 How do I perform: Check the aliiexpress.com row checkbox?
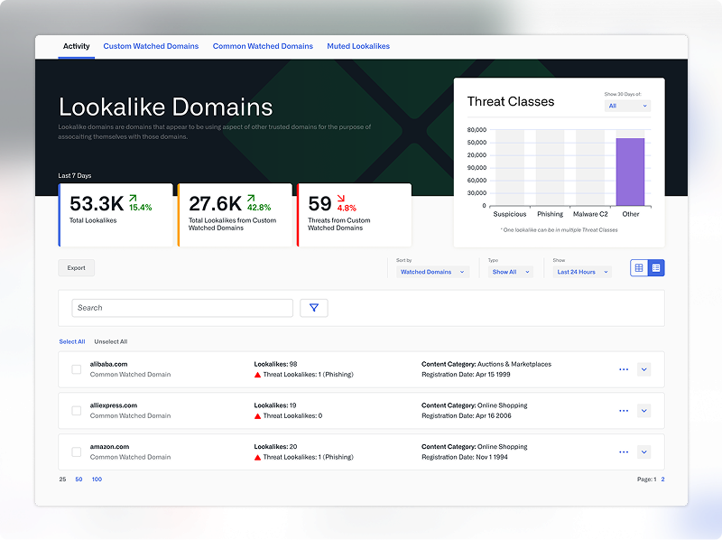coord(77,411)
